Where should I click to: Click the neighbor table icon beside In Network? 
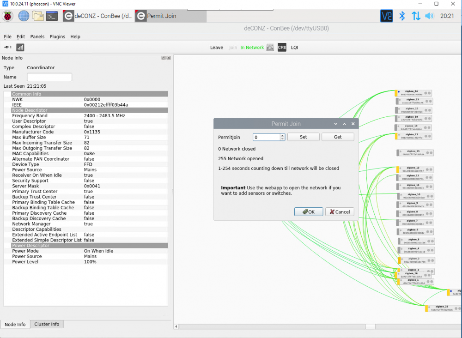pos(270,48)
